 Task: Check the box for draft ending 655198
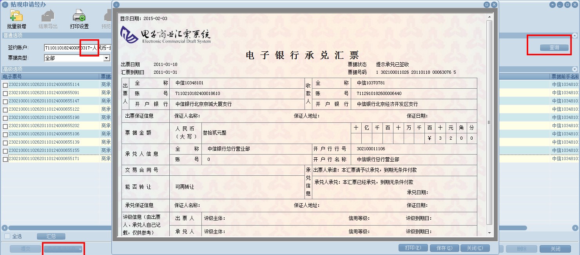pyautogui.click(x=5, y=118)
